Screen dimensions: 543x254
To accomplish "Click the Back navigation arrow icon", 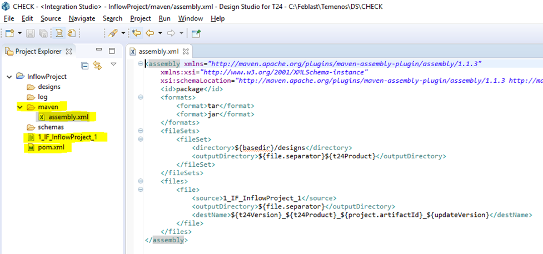I will tap(150, 33).
